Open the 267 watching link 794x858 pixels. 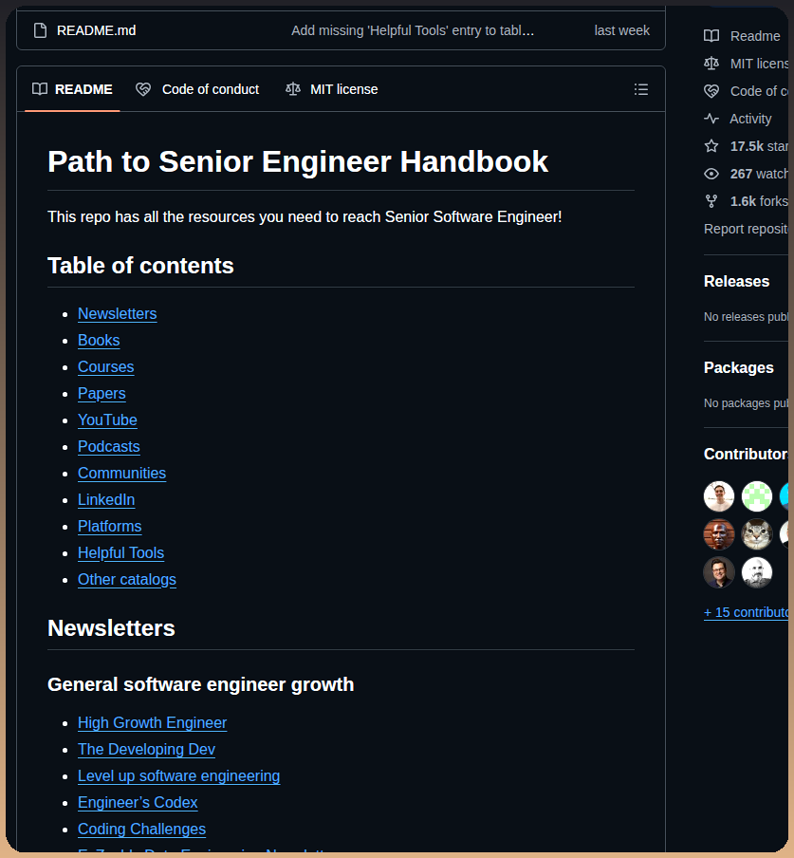coord(759,174)
